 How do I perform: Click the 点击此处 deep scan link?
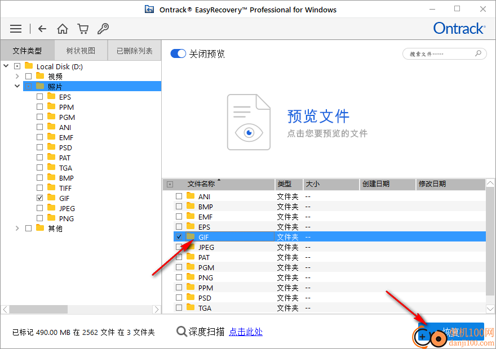[x=246, y=332]
